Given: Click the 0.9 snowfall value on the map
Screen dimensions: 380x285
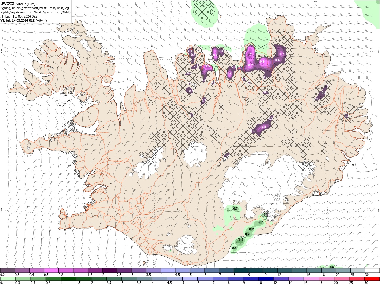Looking at the screenshot, I should pos(262,62).
